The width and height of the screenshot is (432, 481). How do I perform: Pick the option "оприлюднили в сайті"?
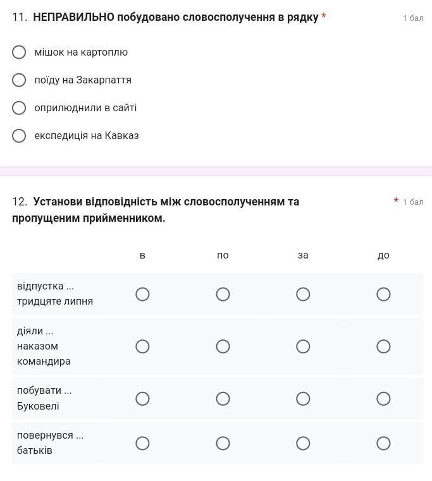[x=19, y=107]
